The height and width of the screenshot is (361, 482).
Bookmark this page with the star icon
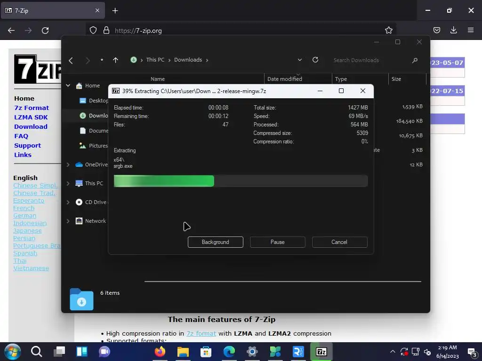tap(388, 30)
